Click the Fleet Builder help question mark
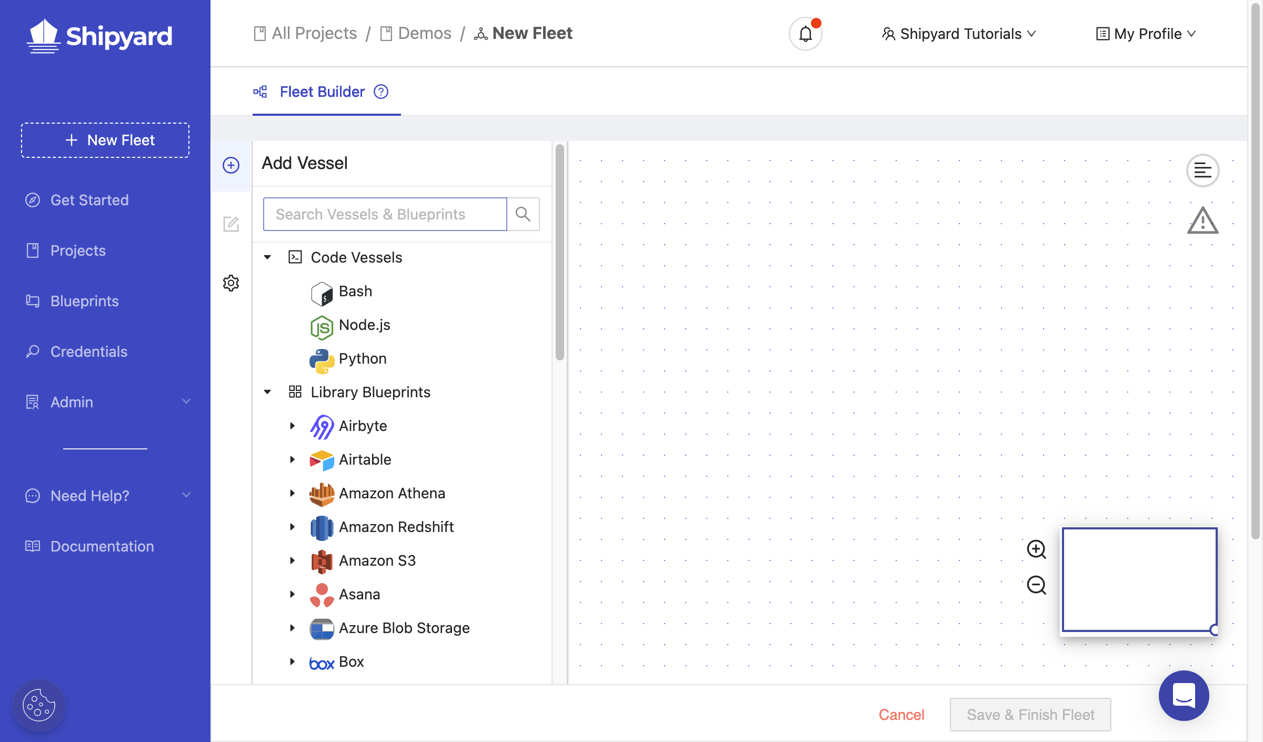Screen dimensions: 1263x742 tap(381, 92)
